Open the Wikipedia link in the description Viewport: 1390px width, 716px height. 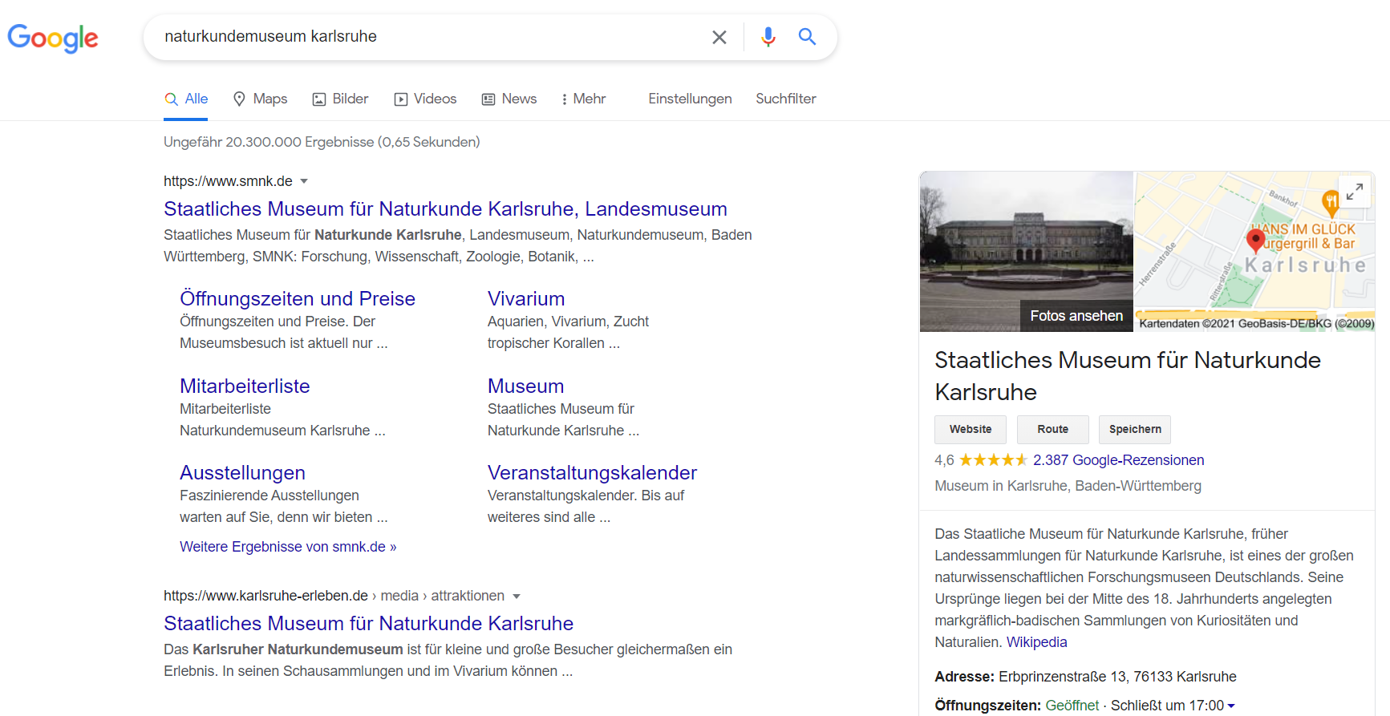tap(1036, 642)
